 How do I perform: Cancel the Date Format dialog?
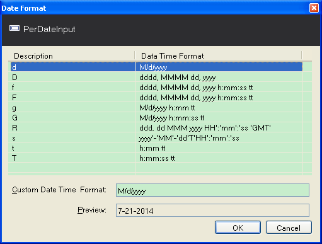click(x=289, y=228)
